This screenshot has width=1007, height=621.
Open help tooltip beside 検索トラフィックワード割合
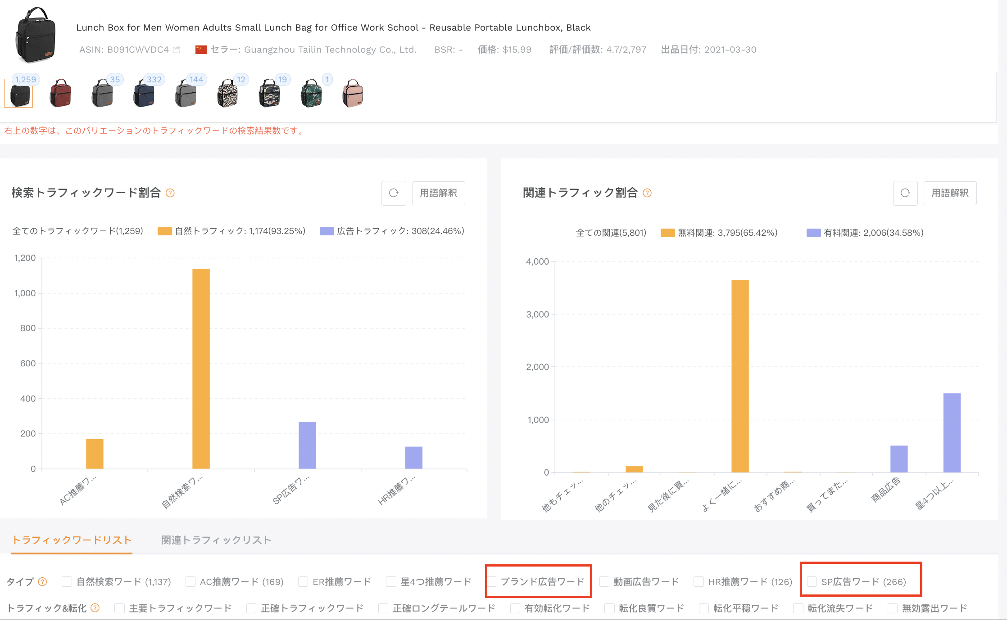[170, 193]
